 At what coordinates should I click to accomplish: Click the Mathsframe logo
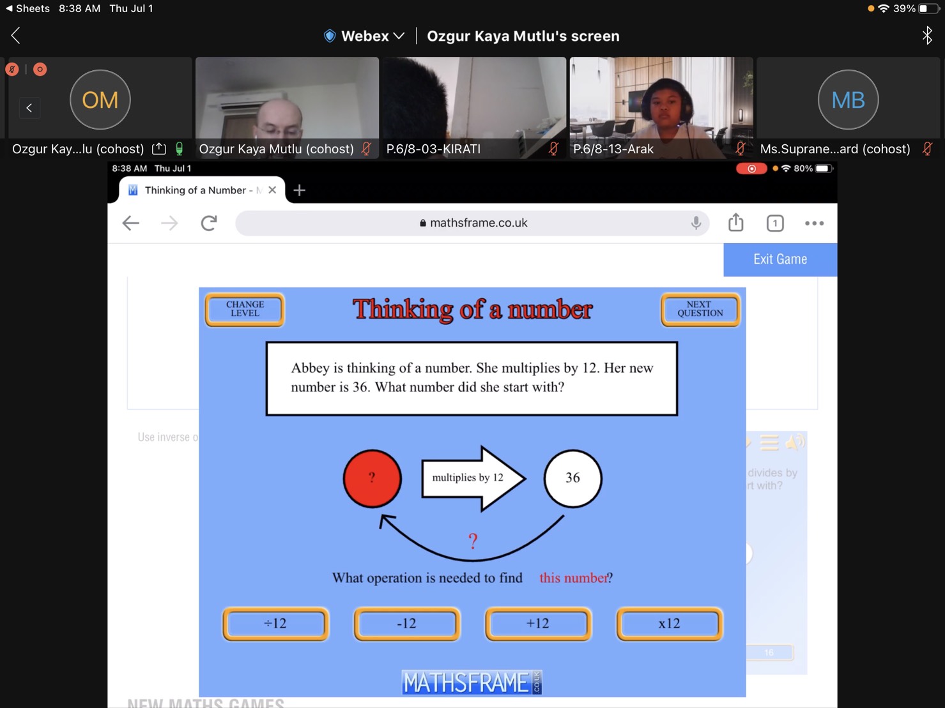(472, 682)
